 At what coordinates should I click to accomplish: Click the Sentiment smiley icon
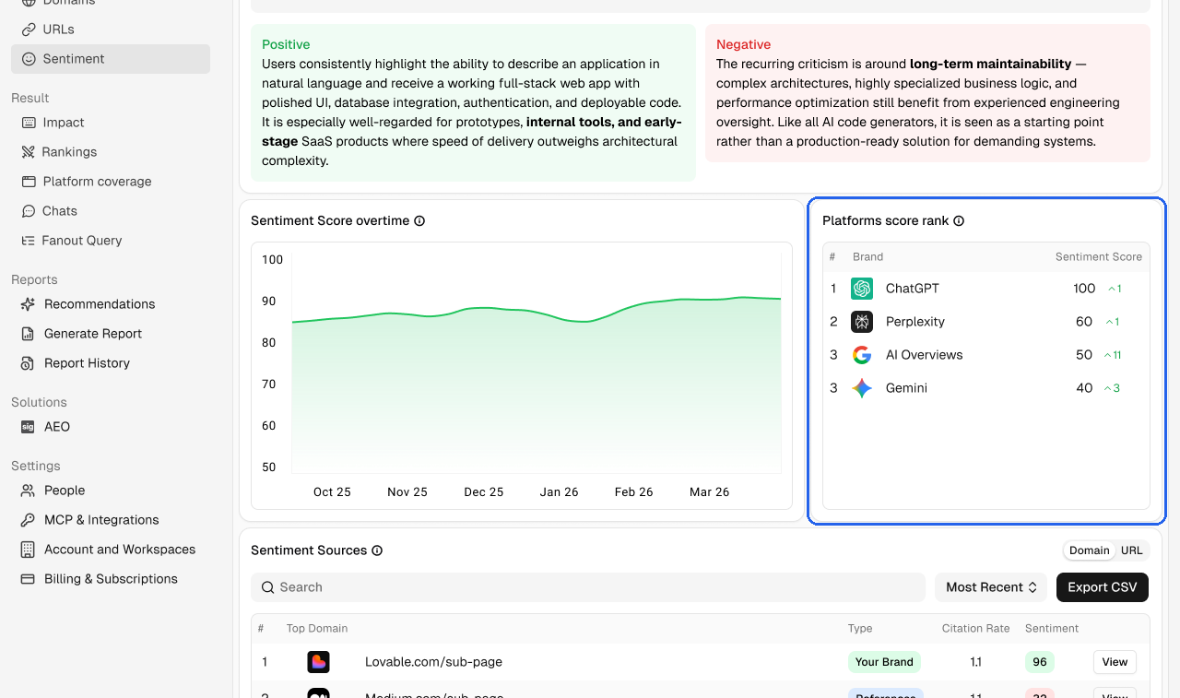click(29, 59)
